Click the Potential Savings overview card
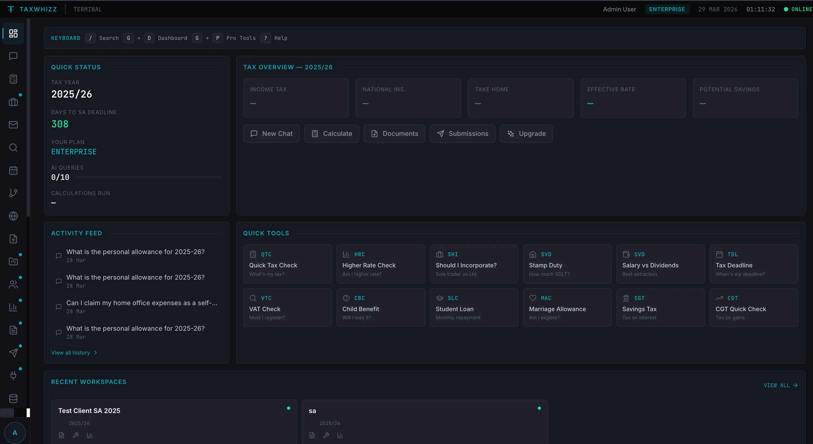This screenshot has width=813, height=444. (746, 98)
